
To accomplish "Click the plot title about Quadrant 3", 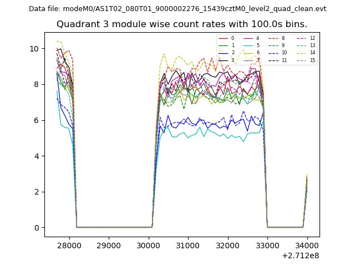I will pyautogui.click(x=182, y=24).
